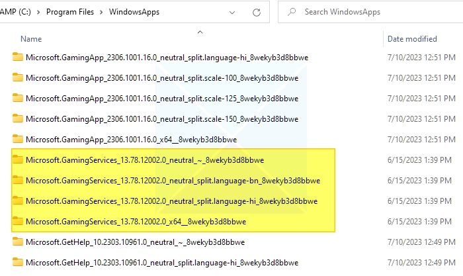Select Microsoft.GamingServices_13.78.12002.0_neutral_split.language-hi_8wekyb3d8bbwe
This screenshot has height=276, width=463.
171,201
